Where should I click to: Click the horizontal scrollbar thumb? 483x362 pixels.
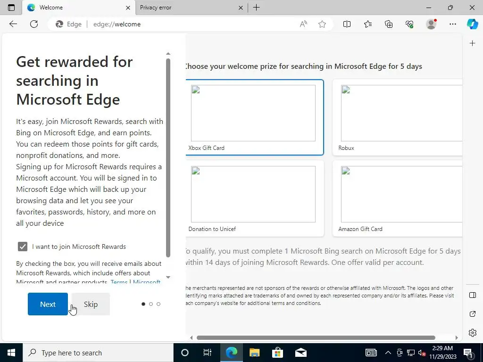(x=316, y=337)
